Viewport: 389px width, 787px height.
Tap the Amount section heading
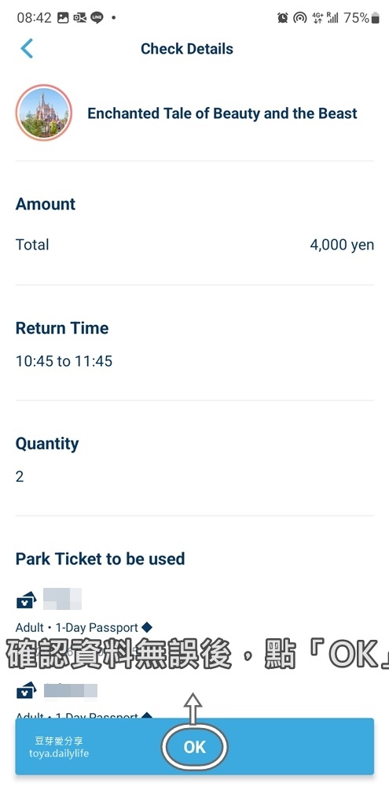pyautogui.click(x=46, y=204)
